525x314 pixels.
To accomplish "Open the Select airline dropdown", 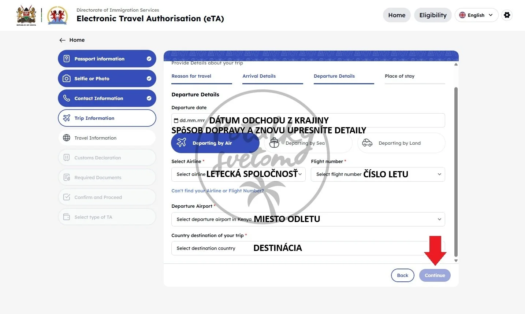I will click(238, 174).
